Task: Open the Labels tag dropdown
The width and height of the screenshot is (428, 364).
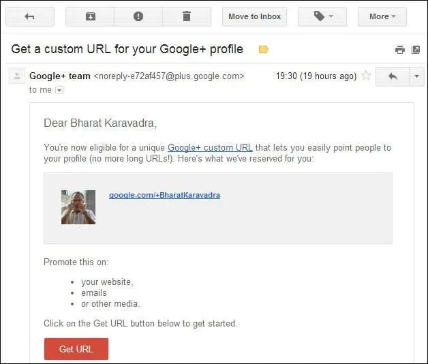Action: coord(322,16)
